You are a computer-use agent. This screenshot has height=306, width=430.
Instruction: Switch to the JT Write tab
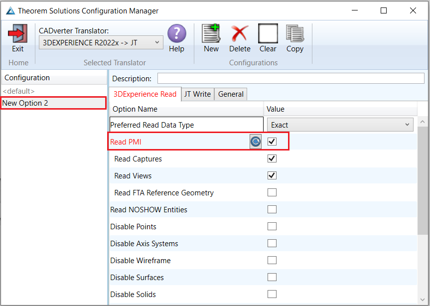(198, 94)
